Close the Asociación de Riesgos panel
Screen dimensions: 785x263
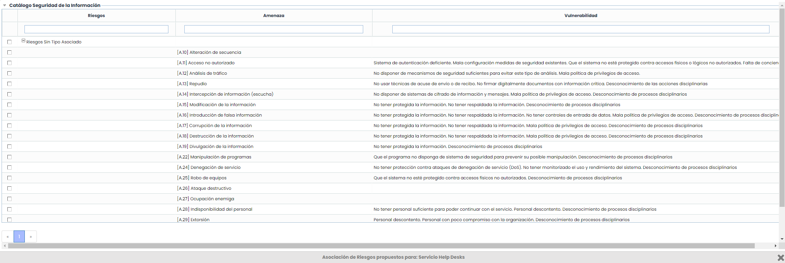pyautogui.click(x=780, y=258)
